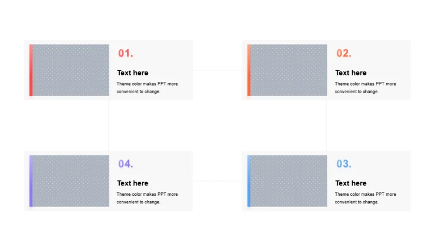Click the image placeholder in card 02

(x=289, y=70)
